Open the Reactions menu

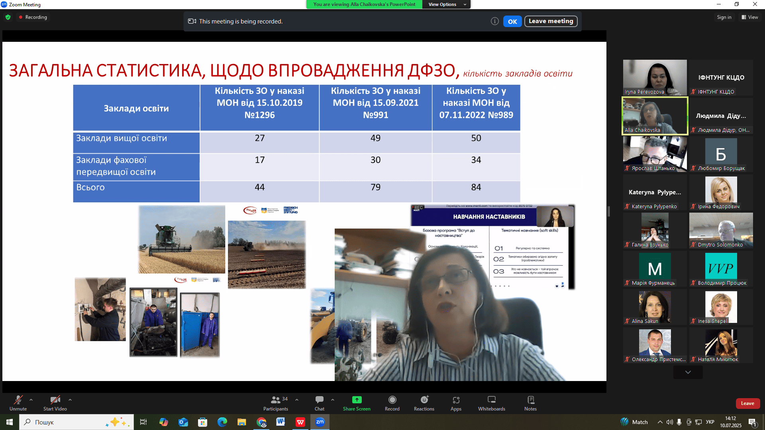click(424, 403)
